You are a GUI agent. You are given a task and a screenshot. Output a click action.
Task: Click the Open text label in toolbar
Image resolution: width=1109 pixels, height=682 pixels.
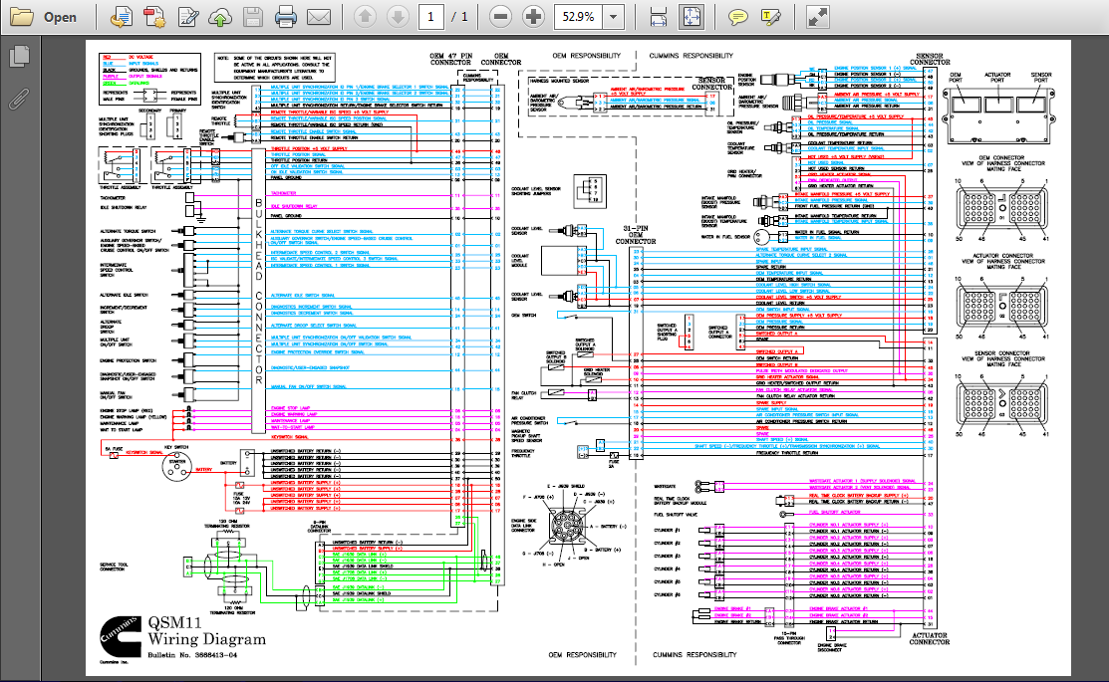(60, 18)
